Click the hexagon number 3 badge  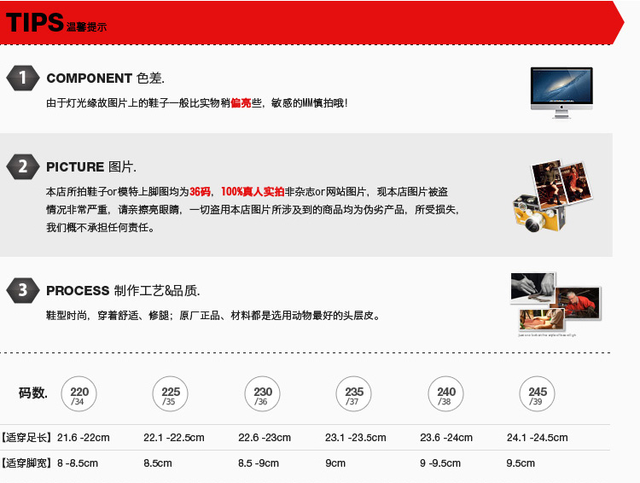pyautogui.click(x=23, y=290)
